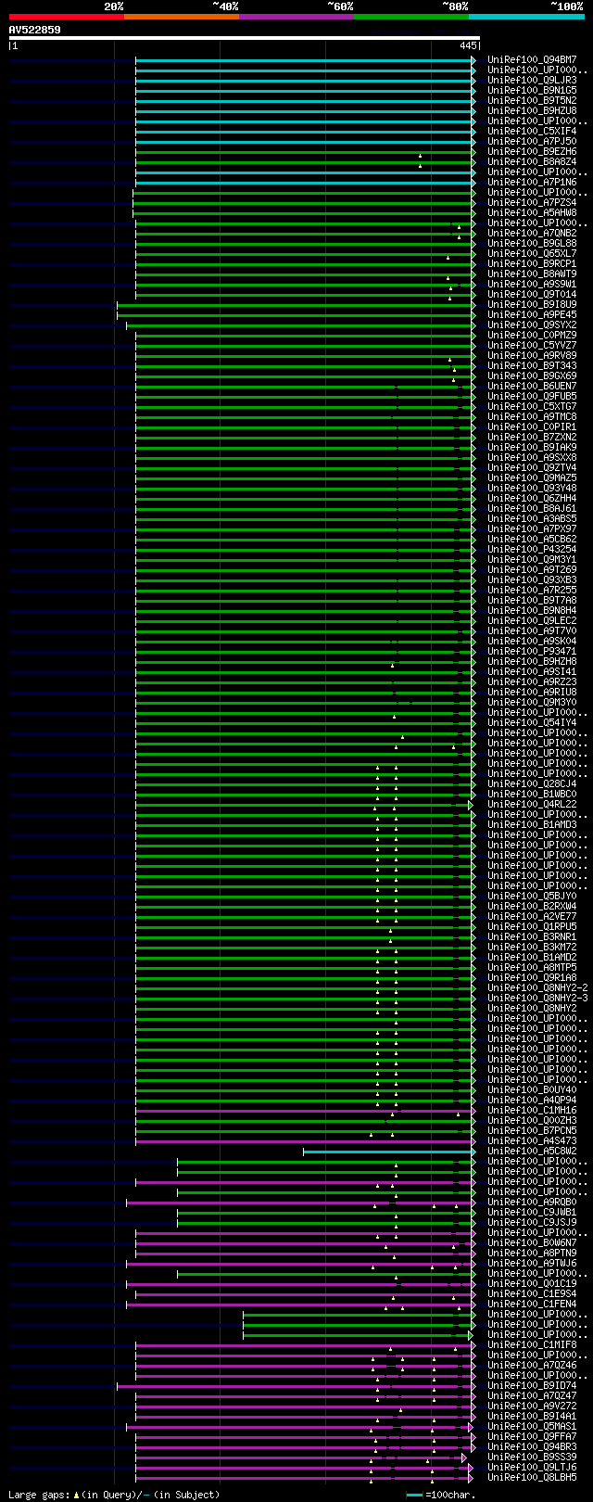Select label UniRef100_A4S473

point(532,1141)
